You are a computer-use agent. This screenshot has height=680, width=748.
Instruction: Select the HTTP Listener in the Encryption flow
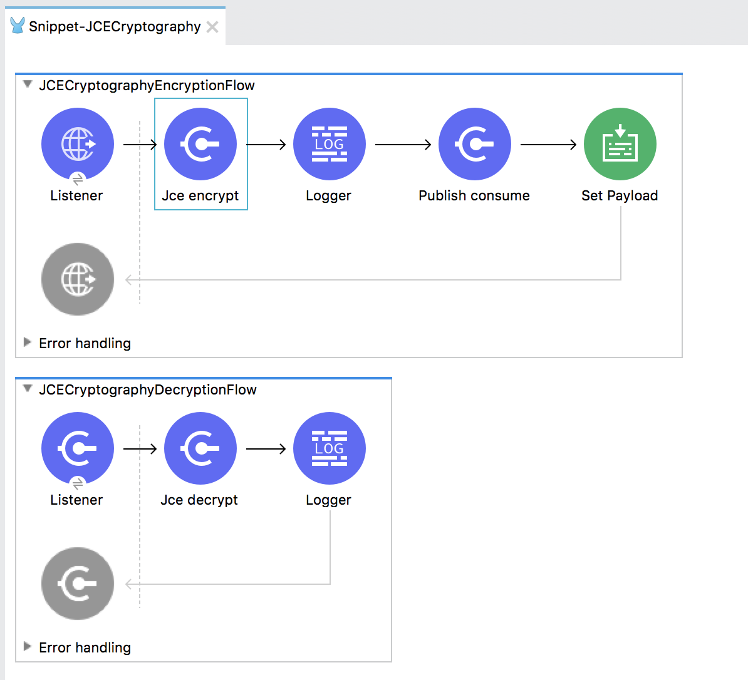(x=78, y=144)
